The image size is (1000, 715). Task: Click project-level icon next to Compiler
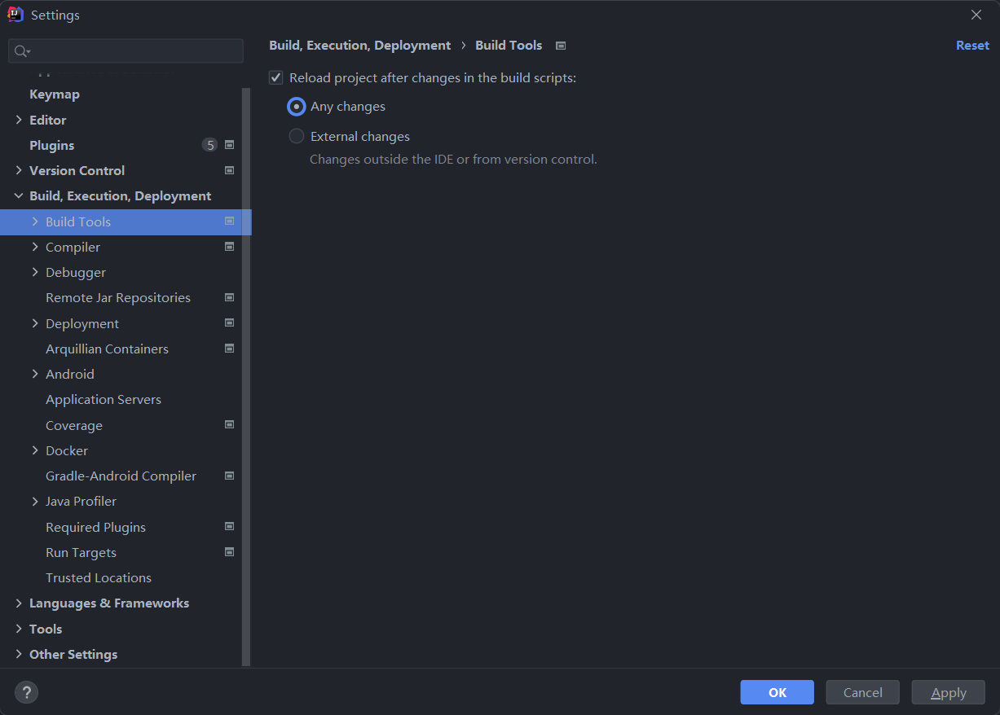[230, 247]
